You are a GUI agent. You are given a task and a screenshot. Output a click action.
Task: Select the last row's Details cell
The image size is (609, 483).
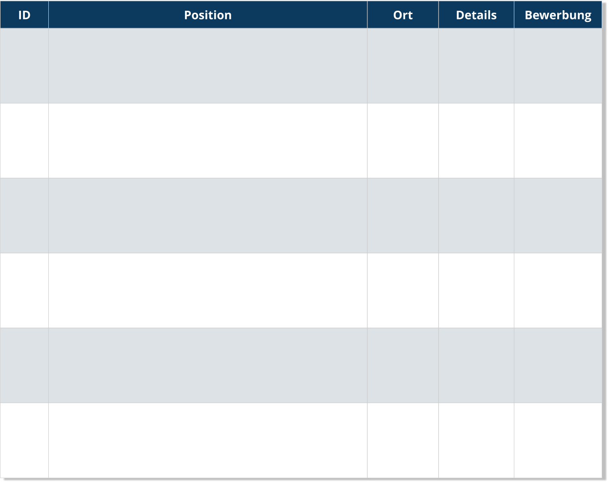click(x=476, y=440)
